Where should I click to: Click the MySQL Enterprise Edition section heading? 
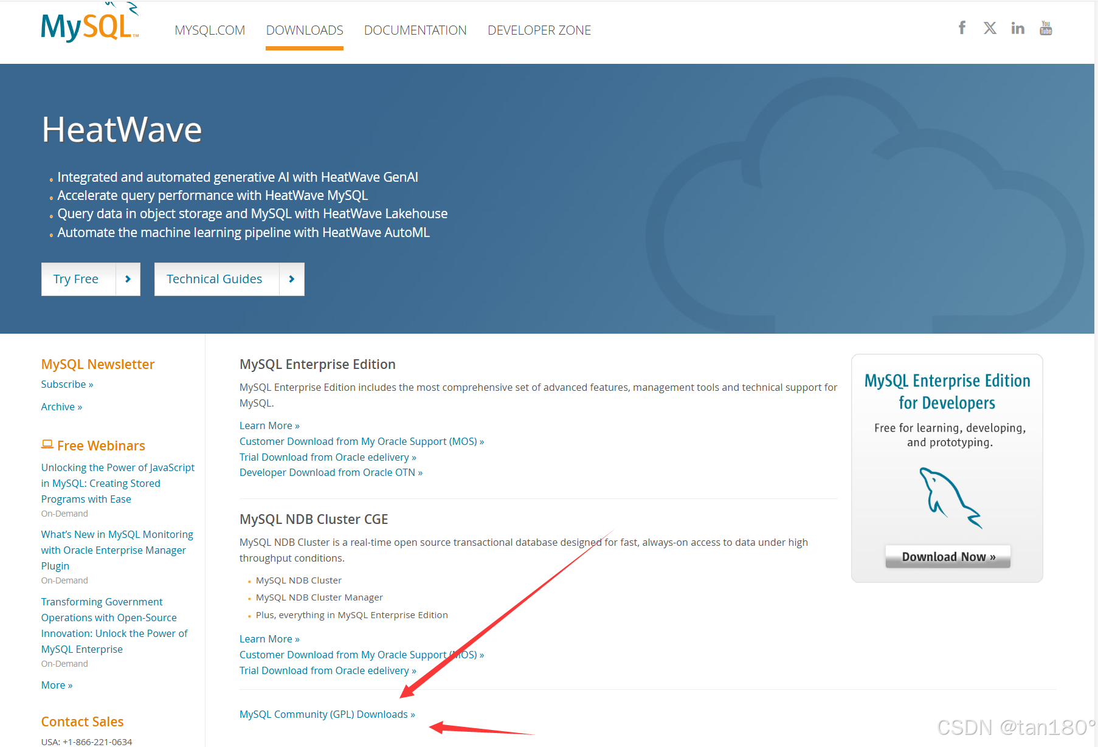pos(317,364)
